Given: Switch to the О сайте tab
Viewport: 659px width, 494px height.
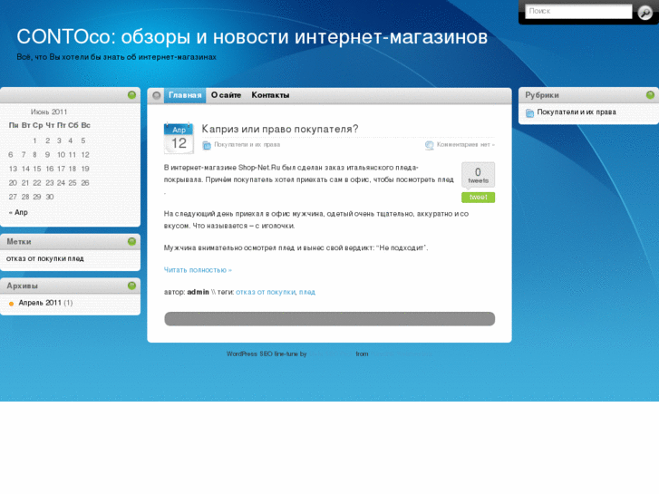Looking at the screenshot, I should pyautogui.click(x=227, y=95).
